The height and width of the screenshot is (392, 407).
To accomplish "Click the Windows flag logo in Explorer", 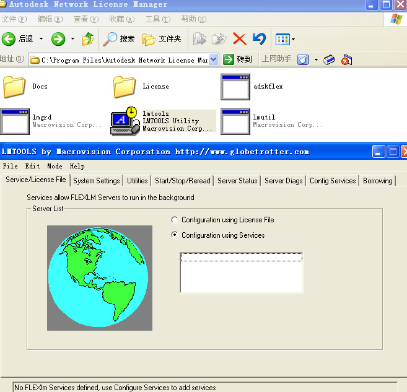I will click(x=396, y=19).
